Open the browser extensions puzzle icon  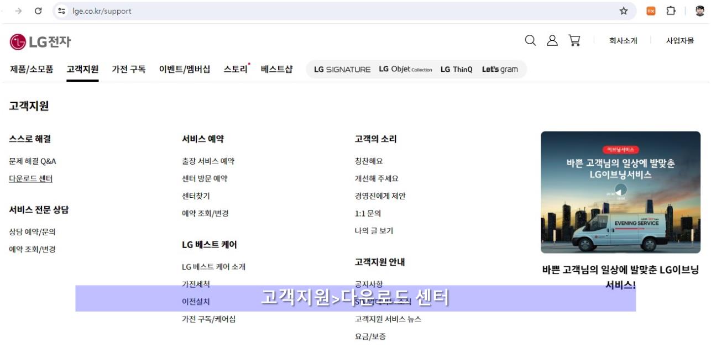coord(671,11)
